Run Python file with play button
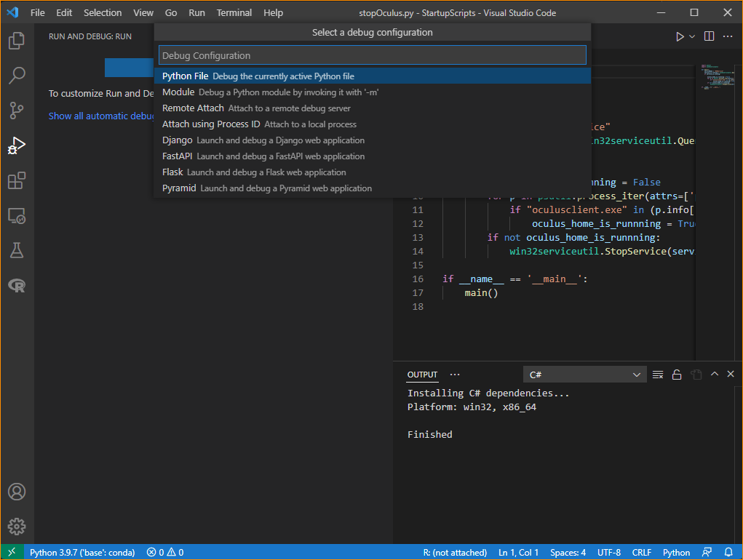 point(680,36)
